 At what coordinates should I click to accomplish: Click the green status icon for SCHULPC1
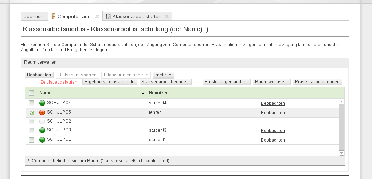point(42,140)
